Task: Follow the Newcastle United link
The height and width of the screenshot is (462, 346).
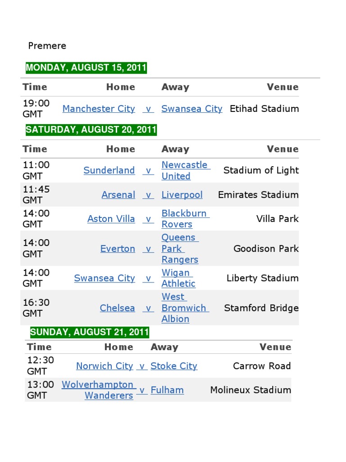Action: 184,171
